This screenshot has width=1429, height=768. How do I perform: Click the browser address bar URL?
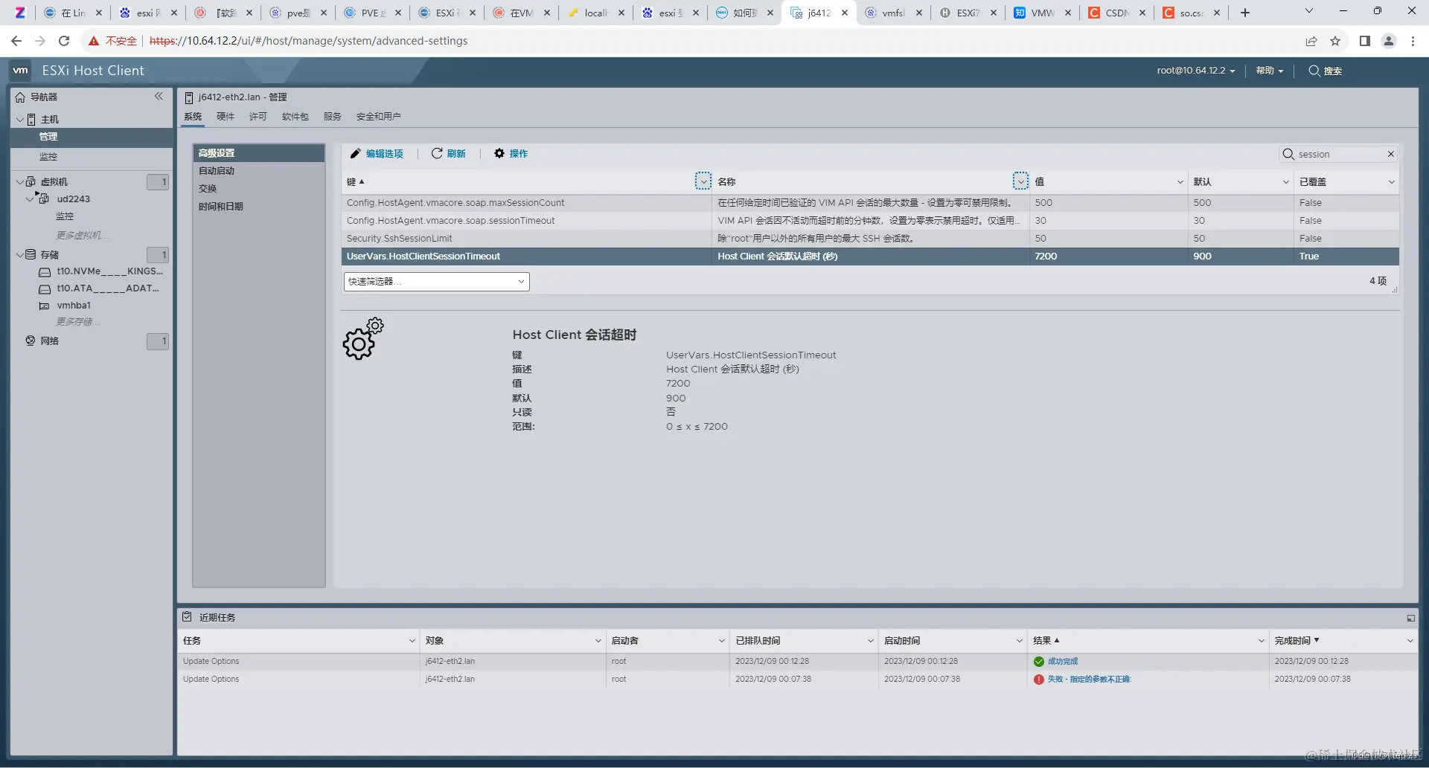(x=308, y=41)
